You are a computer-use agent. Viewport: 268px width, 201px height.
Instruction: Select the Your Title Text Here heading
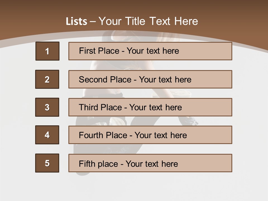[148, 21]
